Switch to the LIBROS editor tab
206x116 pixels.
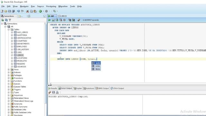62,16
